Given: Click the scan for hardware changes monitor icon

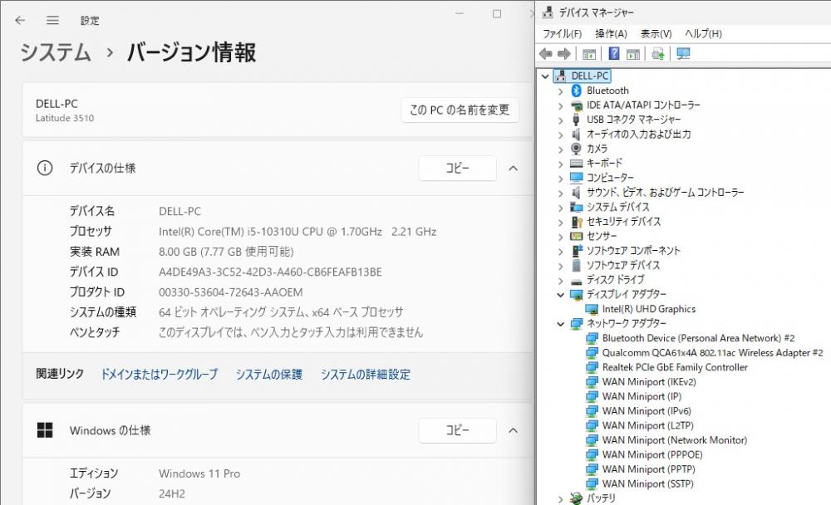Looking at the screenshot, I should click(x=683, y=53).
